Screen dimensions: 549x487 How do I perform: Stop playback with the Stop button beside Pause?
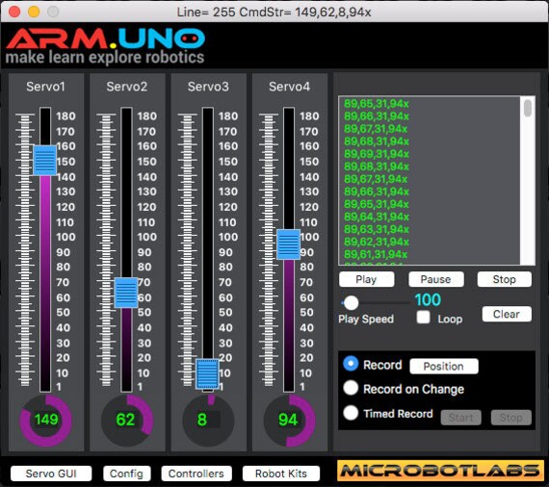click(504, 279)
